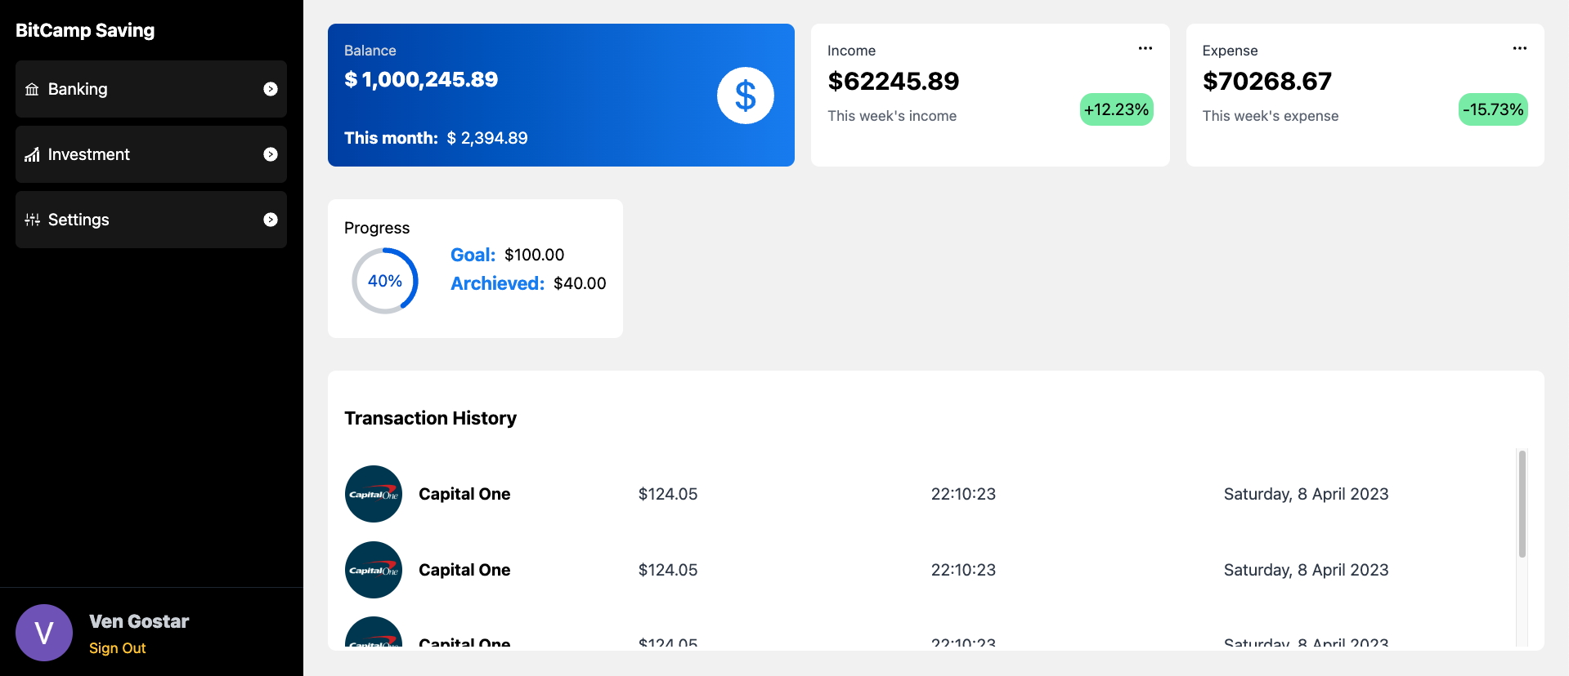Open the Banking menu item
This screenshot has width=1569, height=676.
click(x=151, y=89)
